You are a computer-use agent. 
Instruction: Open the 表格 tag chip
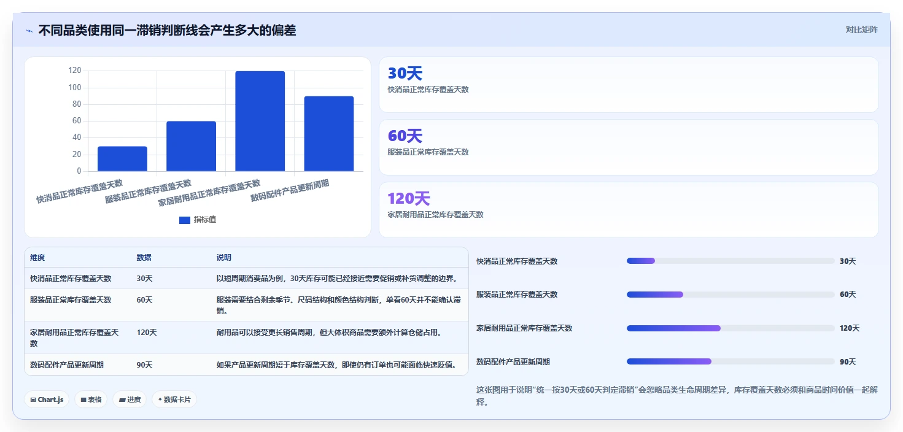(91, 399)
